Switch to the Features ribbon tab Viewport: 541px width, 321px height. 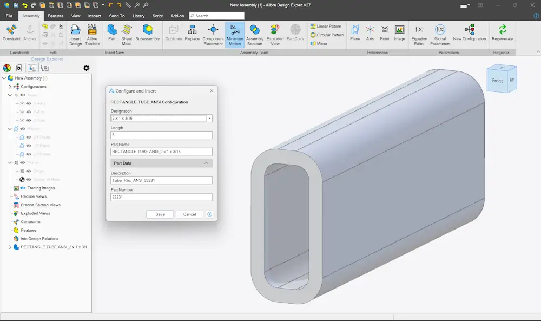(x=56, y=16)
